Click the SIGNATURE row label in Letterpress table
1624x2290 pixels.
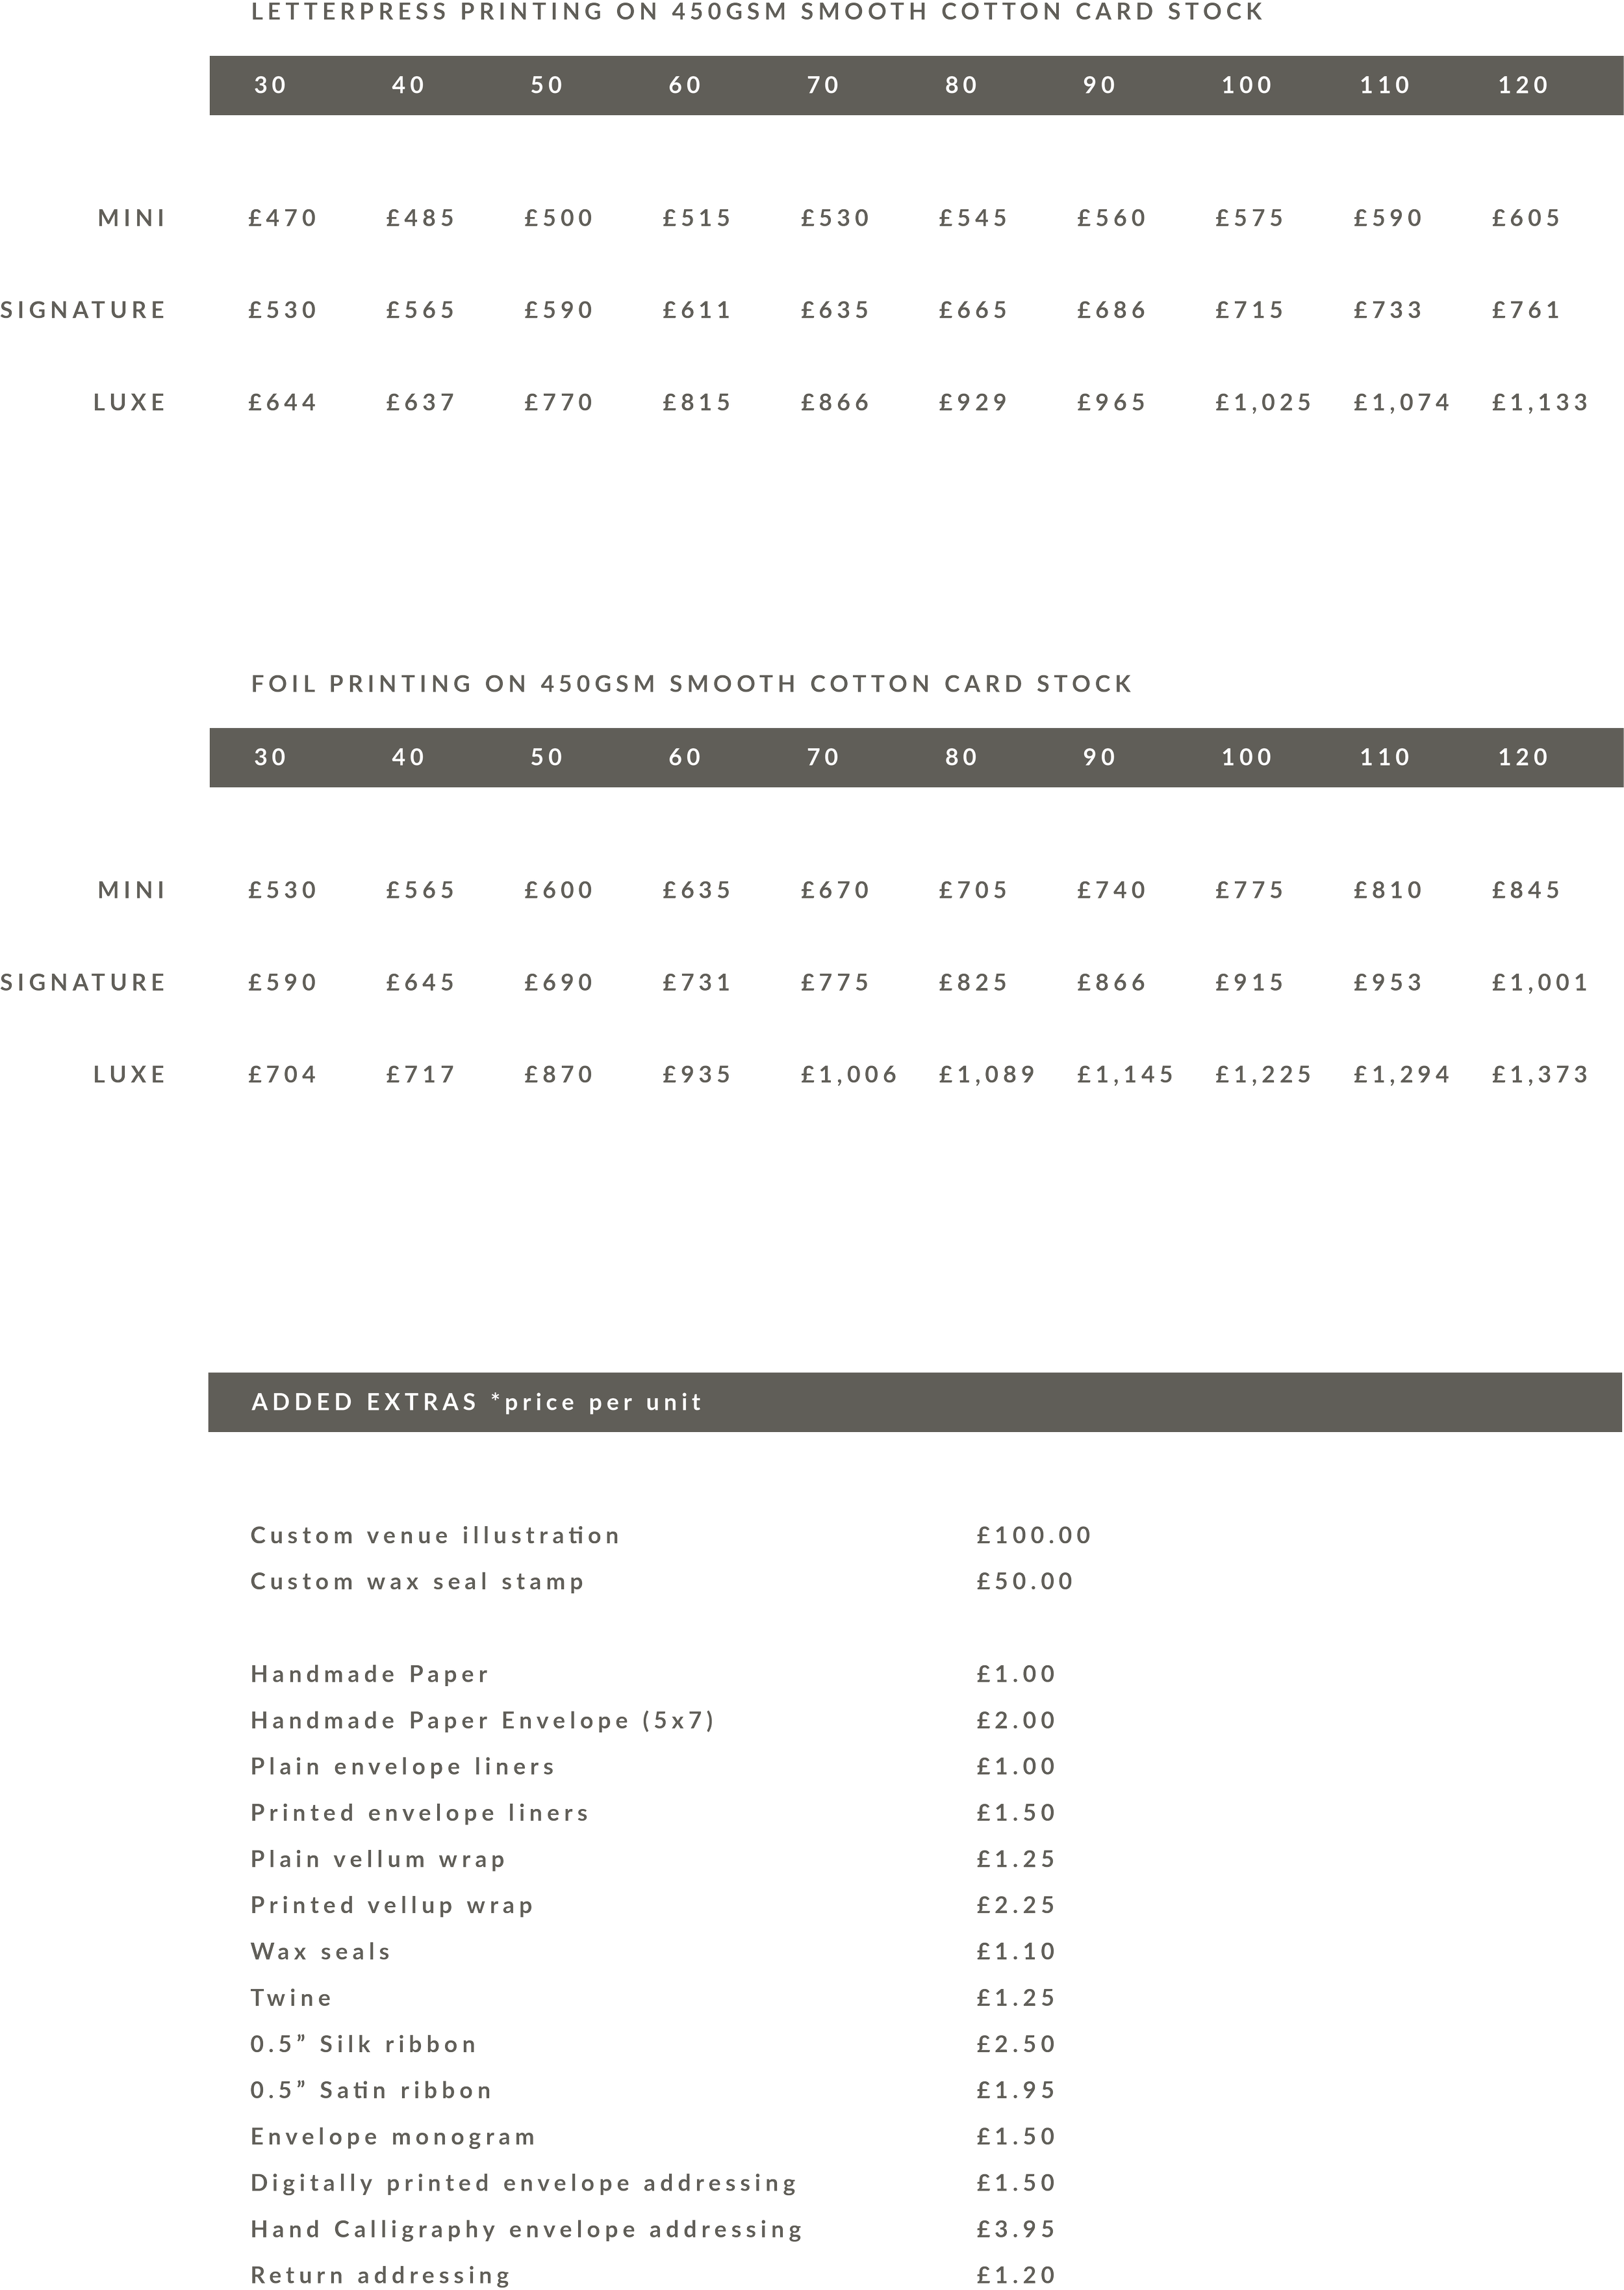pos(83,310)
